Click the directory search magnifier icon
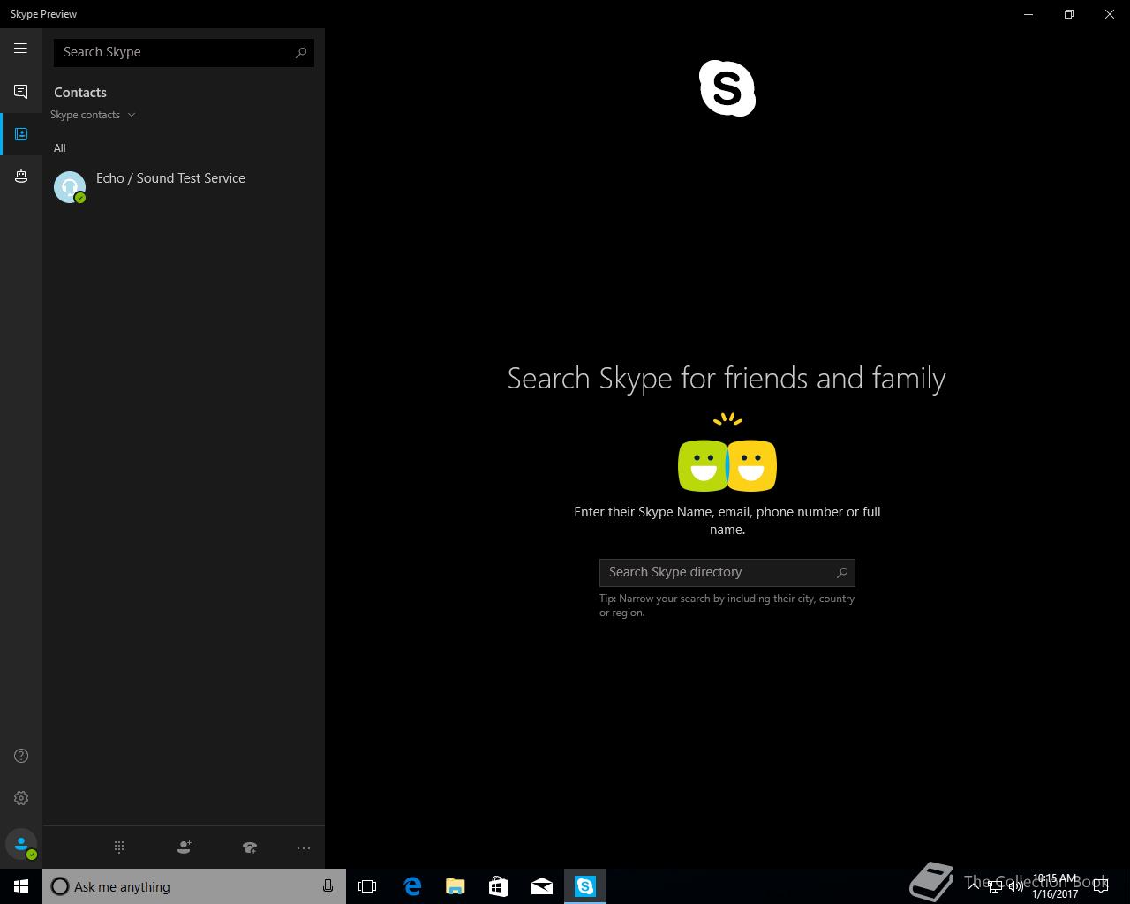Viewport: 1130px width, 904px height. coord(842,573)
